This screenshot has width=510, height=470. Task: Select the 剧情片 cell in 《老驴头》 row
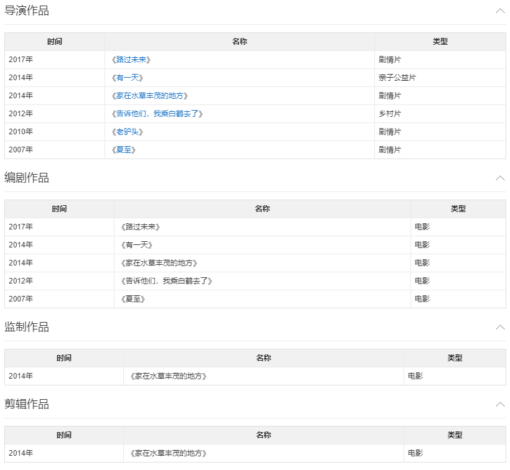point(440,132)
